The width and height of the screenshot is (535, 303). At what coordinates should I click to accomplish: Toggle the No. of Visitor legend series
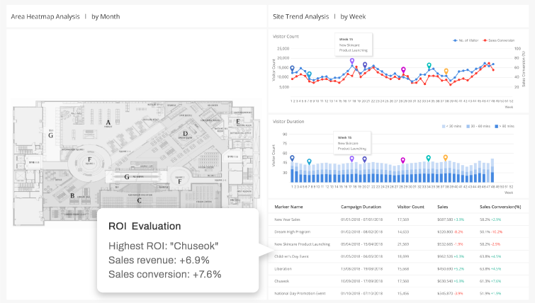(x=466, y=40)
